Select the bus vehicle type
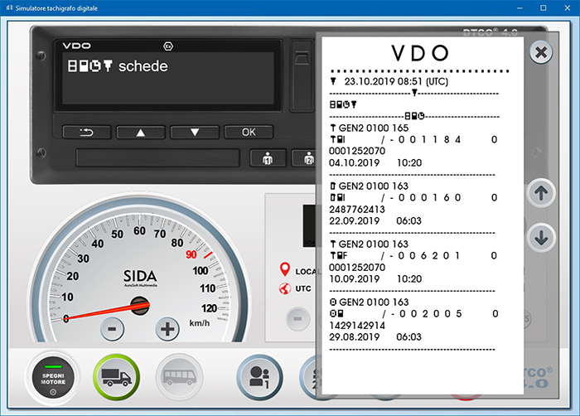580x416 pixels. pyautogui.click(x=180, y=379)
